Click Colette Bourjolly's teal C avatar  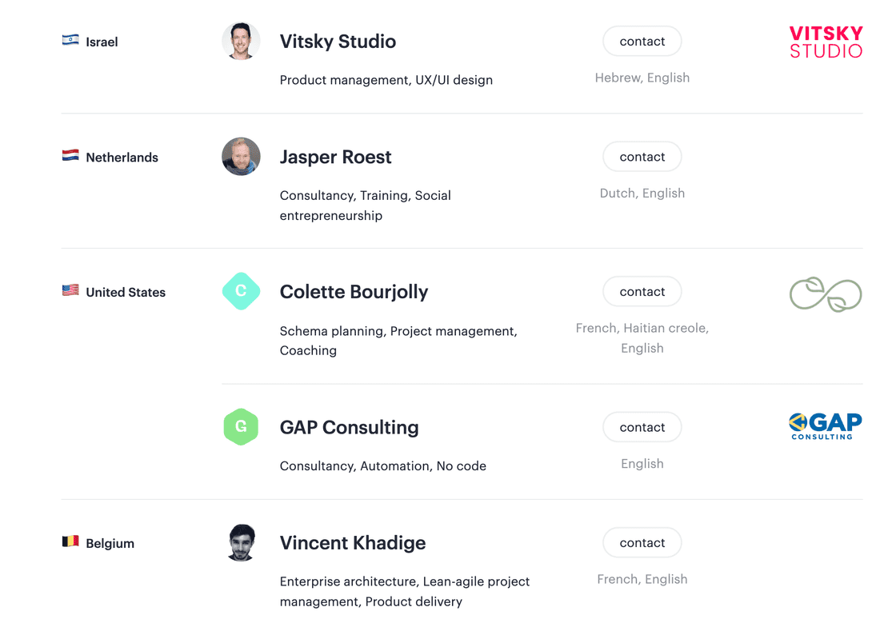(x=241, y=292)
